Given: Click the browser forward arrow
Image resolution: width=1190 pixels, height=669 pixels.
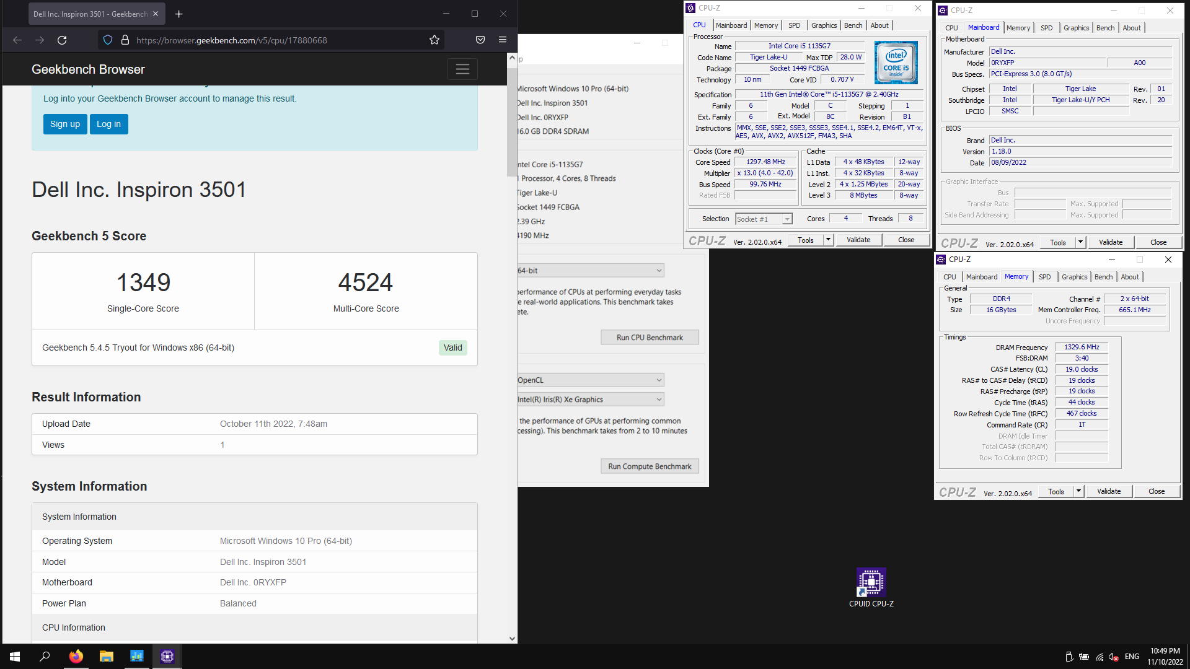Looking at the screenshot, I should (40, 40).
